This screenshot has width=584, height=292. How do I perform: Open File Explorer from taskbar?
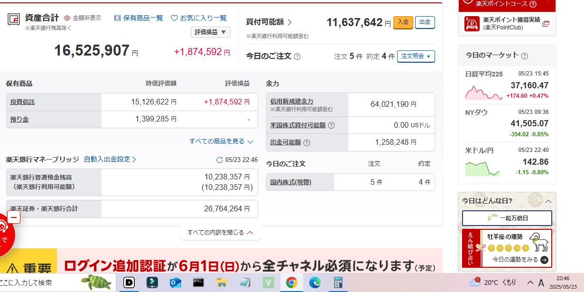(222, 283)
